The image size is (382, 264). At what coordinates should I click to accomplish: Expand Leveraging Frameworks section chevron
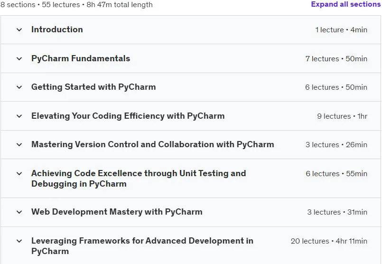tap(19, 241)
